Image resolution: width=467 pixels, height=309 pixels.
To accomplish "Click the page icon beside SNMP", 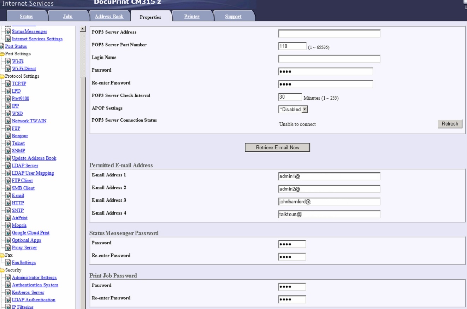I will click(8, 151).
